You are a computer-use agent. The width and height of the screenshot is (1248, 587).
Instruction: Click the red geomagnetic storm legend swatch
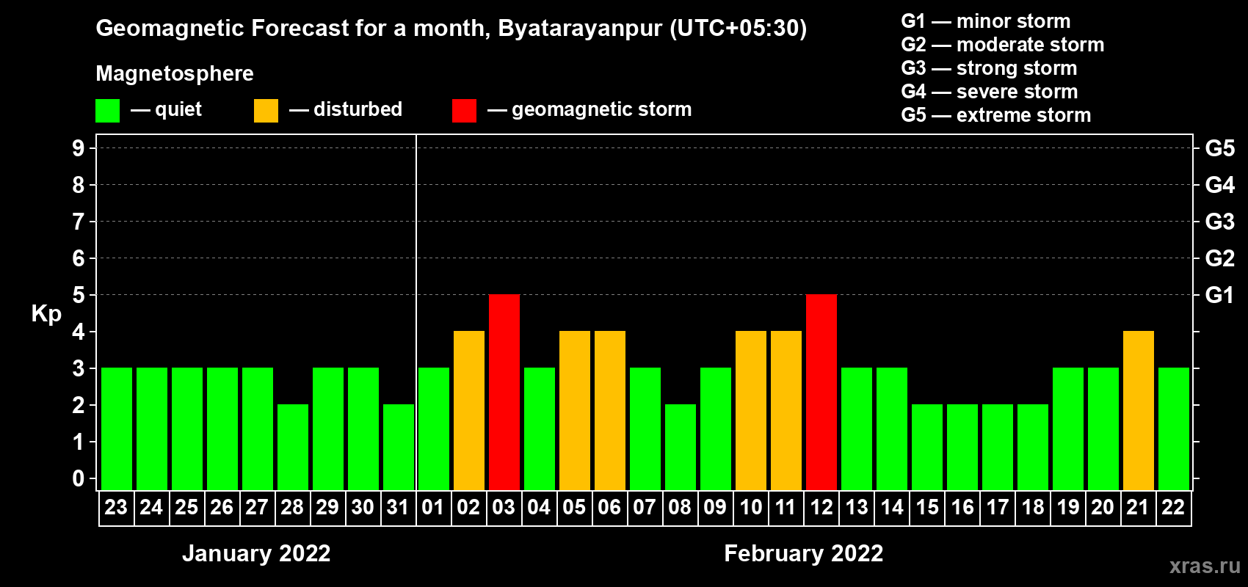(465, 111)
